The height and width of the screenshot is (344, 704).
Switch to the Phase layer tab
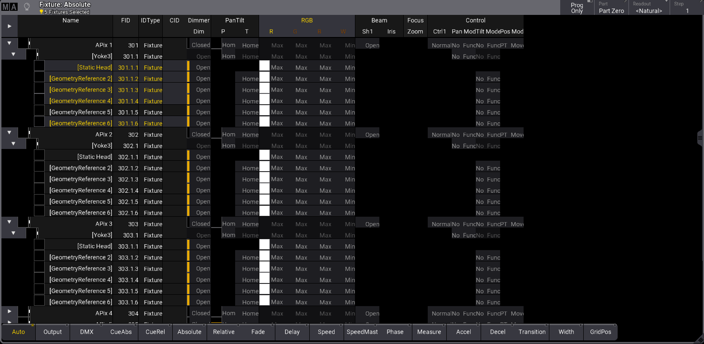[395, 332]
